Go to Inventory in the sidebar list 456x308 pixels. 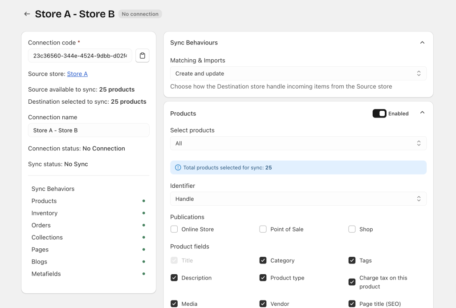coord(45,213)
